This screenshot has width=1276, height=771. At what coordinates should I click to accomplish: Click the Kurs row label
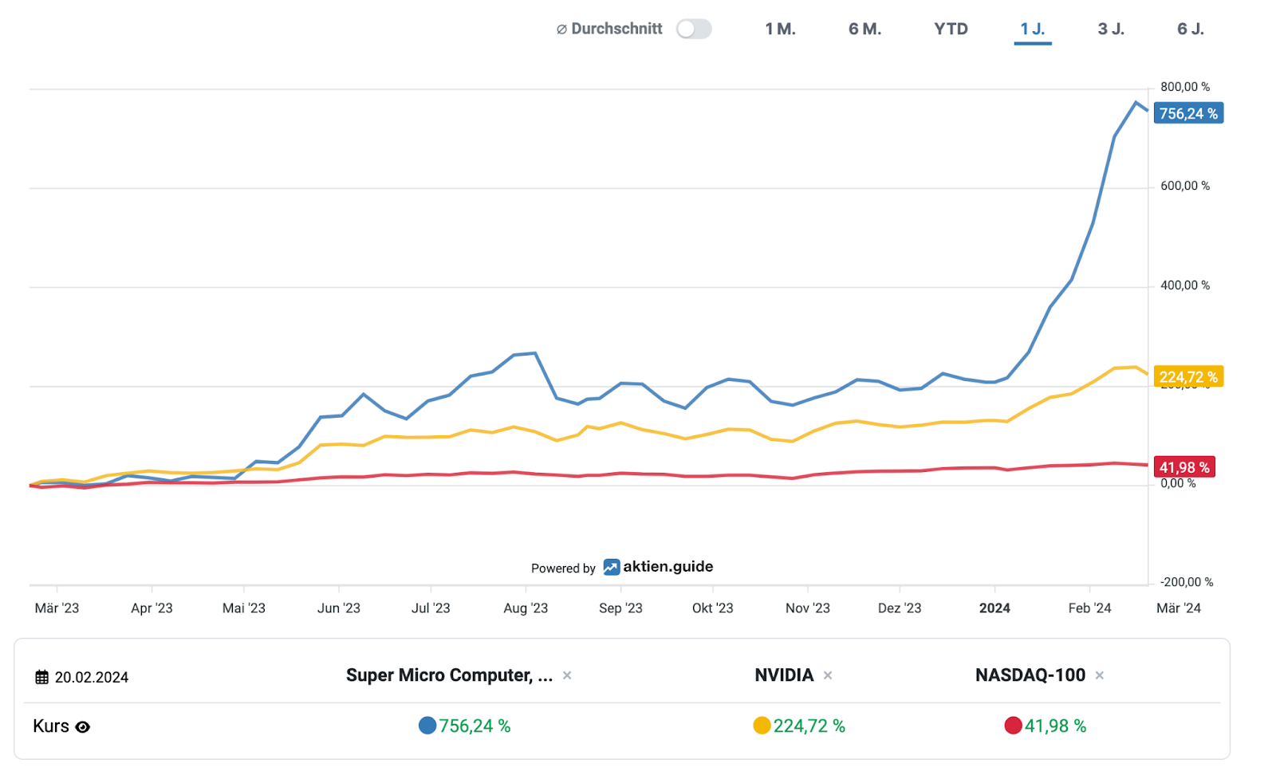point(51,726)
